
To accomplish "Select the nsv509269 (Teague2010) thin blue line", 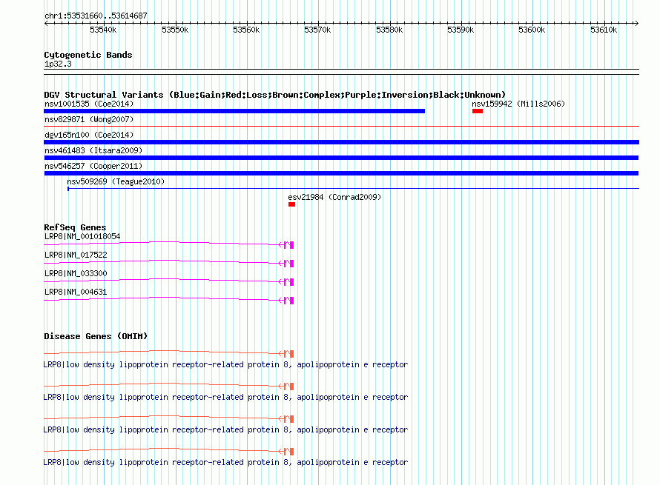I will 354,188.
